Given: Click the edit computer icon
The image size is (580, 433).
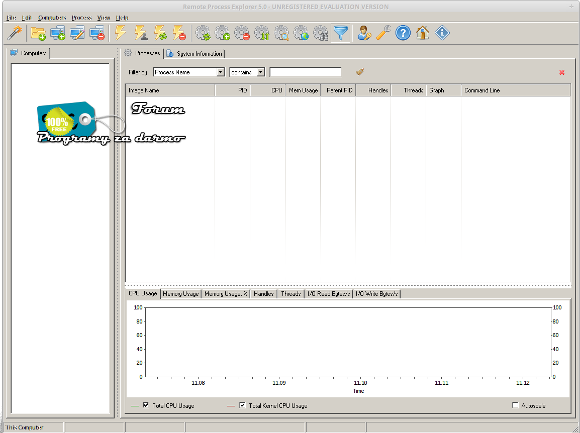Looking at the screenshot, I should (77, 33).
